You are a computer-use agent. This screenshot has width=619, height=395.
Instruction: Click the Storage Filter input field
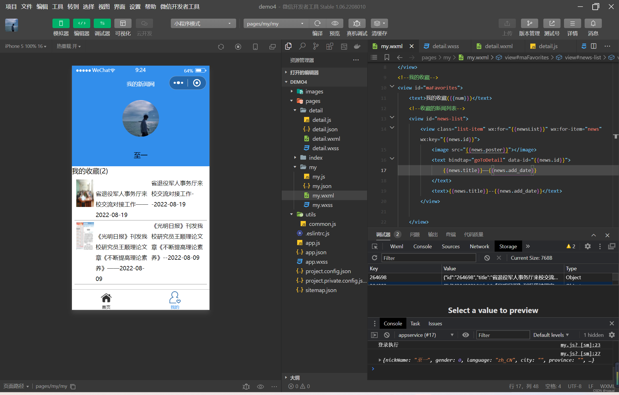click(x=428, y=258)
